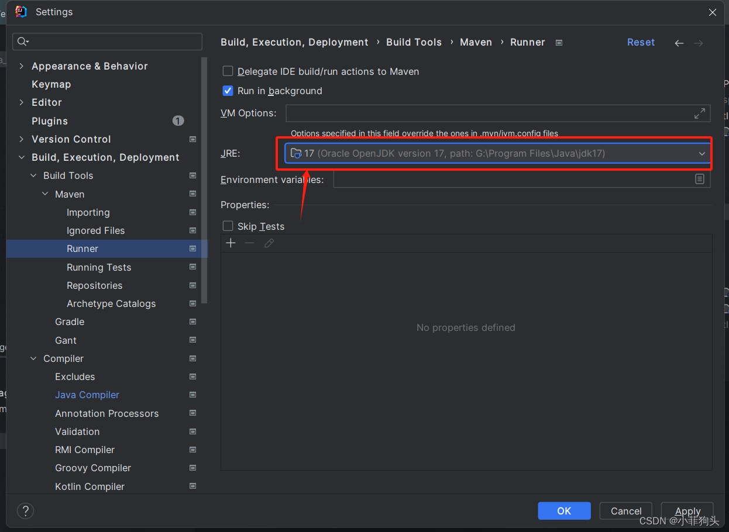Screen dimensions: 729x532
Task: Click the expand icon in VM Options field
Action: [699, 113]
